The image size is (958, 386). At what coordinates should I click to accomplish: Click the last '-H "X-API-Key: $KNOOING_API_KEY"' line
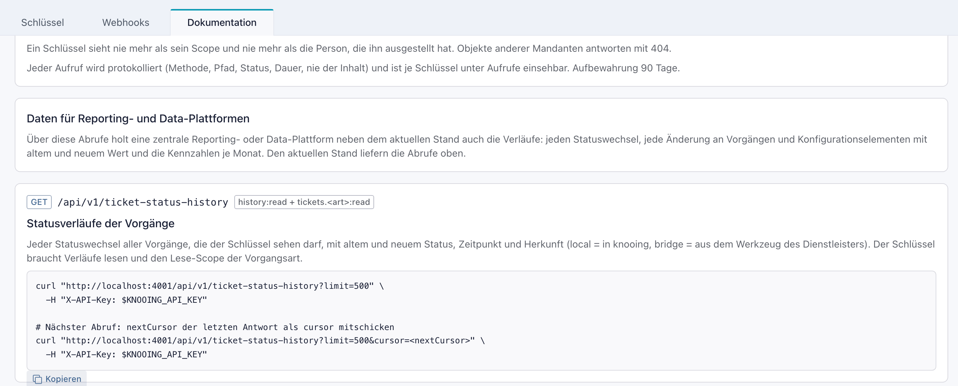coord(127,354)
